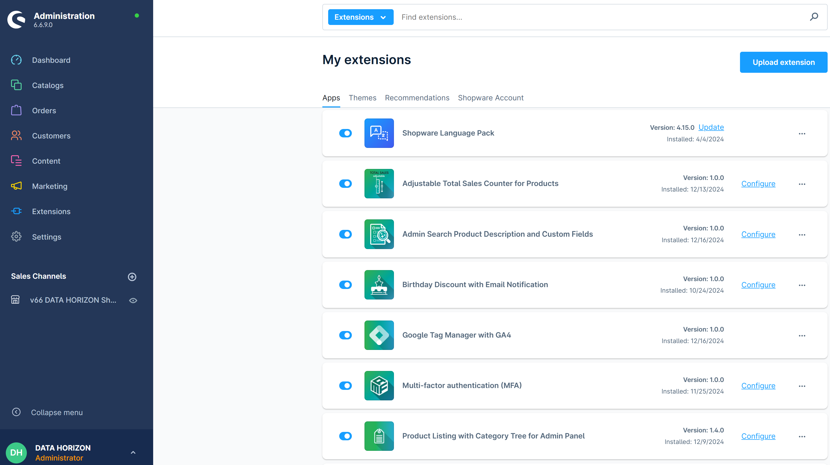Preview v66 DATA HORIZON storefront eye icon

pyautogui.click(x=133, y=300)
